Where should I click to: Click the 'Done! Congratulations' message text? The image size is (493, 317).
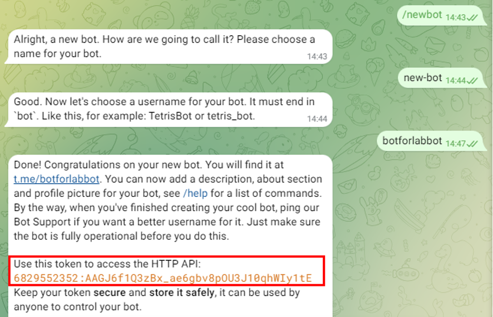[149, 165]
